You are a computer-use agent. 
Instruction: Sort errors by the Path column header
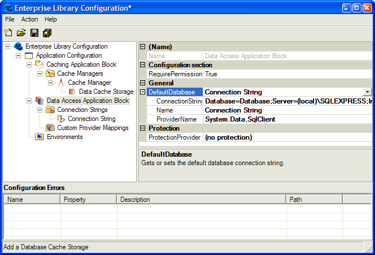(314, 200)
